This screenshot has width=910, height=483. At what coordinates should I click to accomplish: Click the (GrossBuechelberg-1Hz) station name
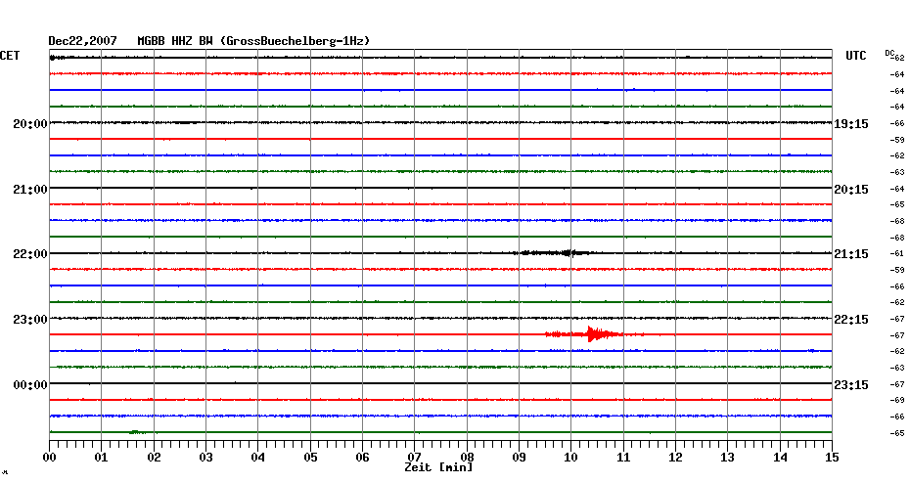pyautogui.click(x=295, y=41)
